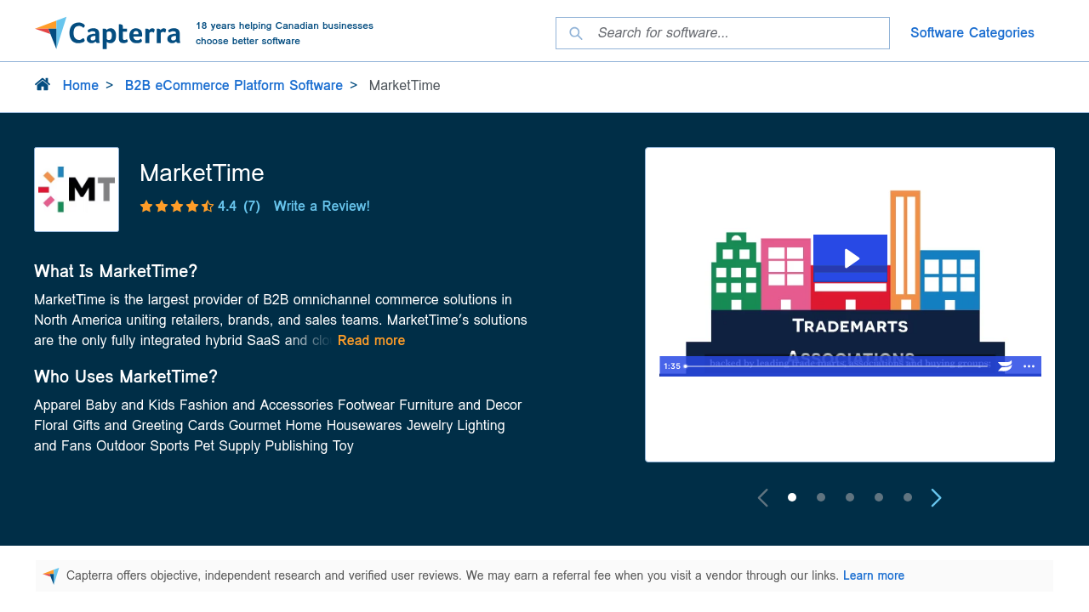Select the third carousel dot
The image size is (1089, 612).
click(850, 497)
